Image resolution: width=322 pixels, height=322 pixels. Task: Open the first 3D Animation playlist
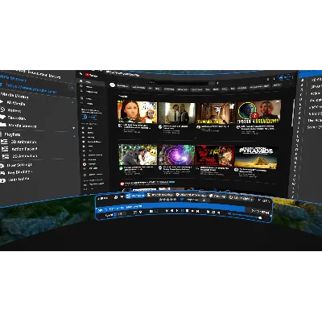[x=23, y=142]
